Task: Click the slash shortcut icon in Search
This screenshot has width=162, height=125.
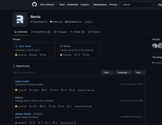Action: point(153,5)
